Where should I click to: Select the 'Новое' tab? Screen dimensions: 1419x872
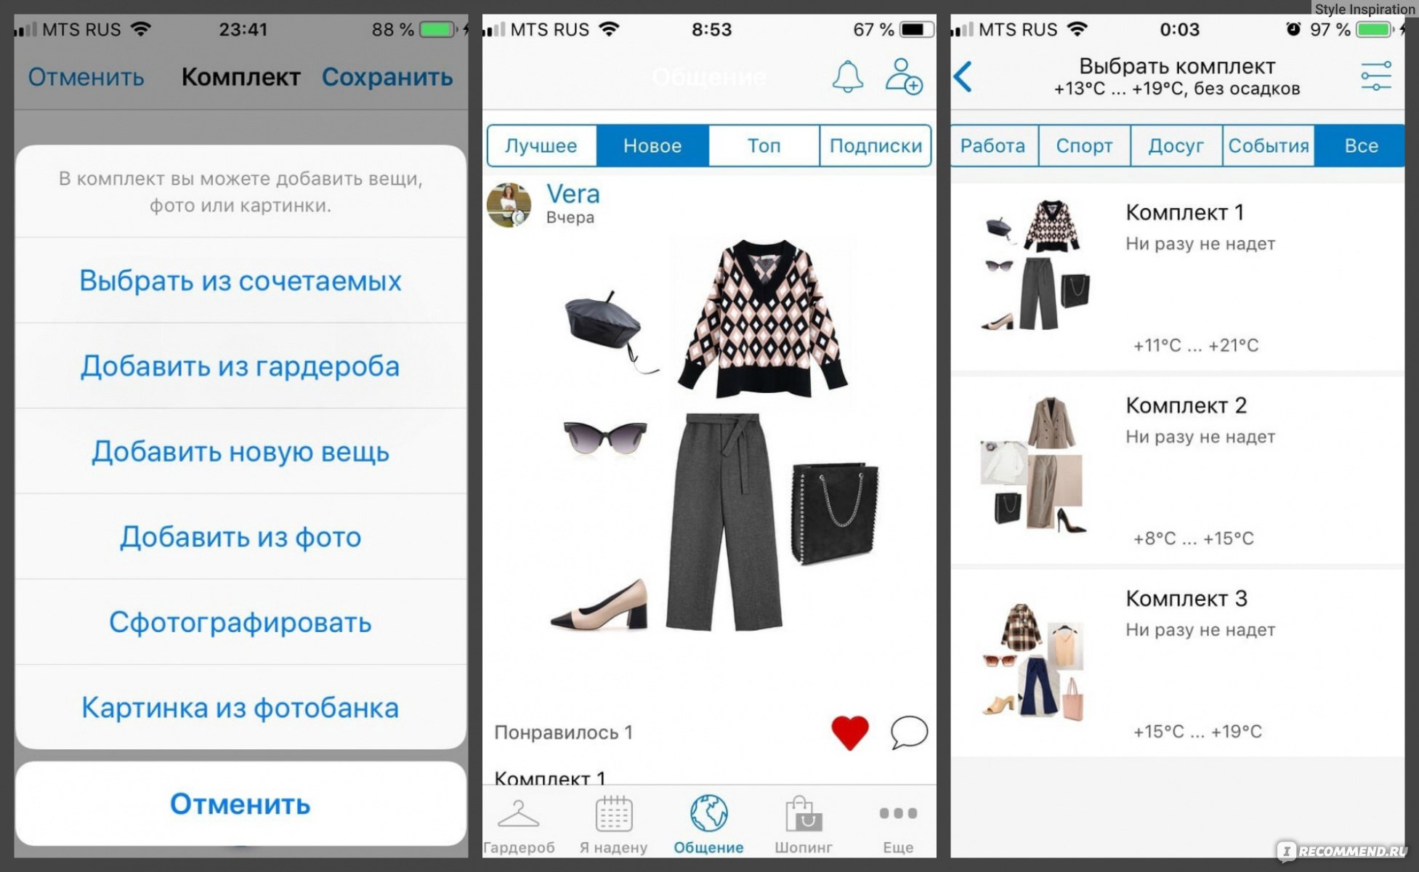[x=650, y=146]
